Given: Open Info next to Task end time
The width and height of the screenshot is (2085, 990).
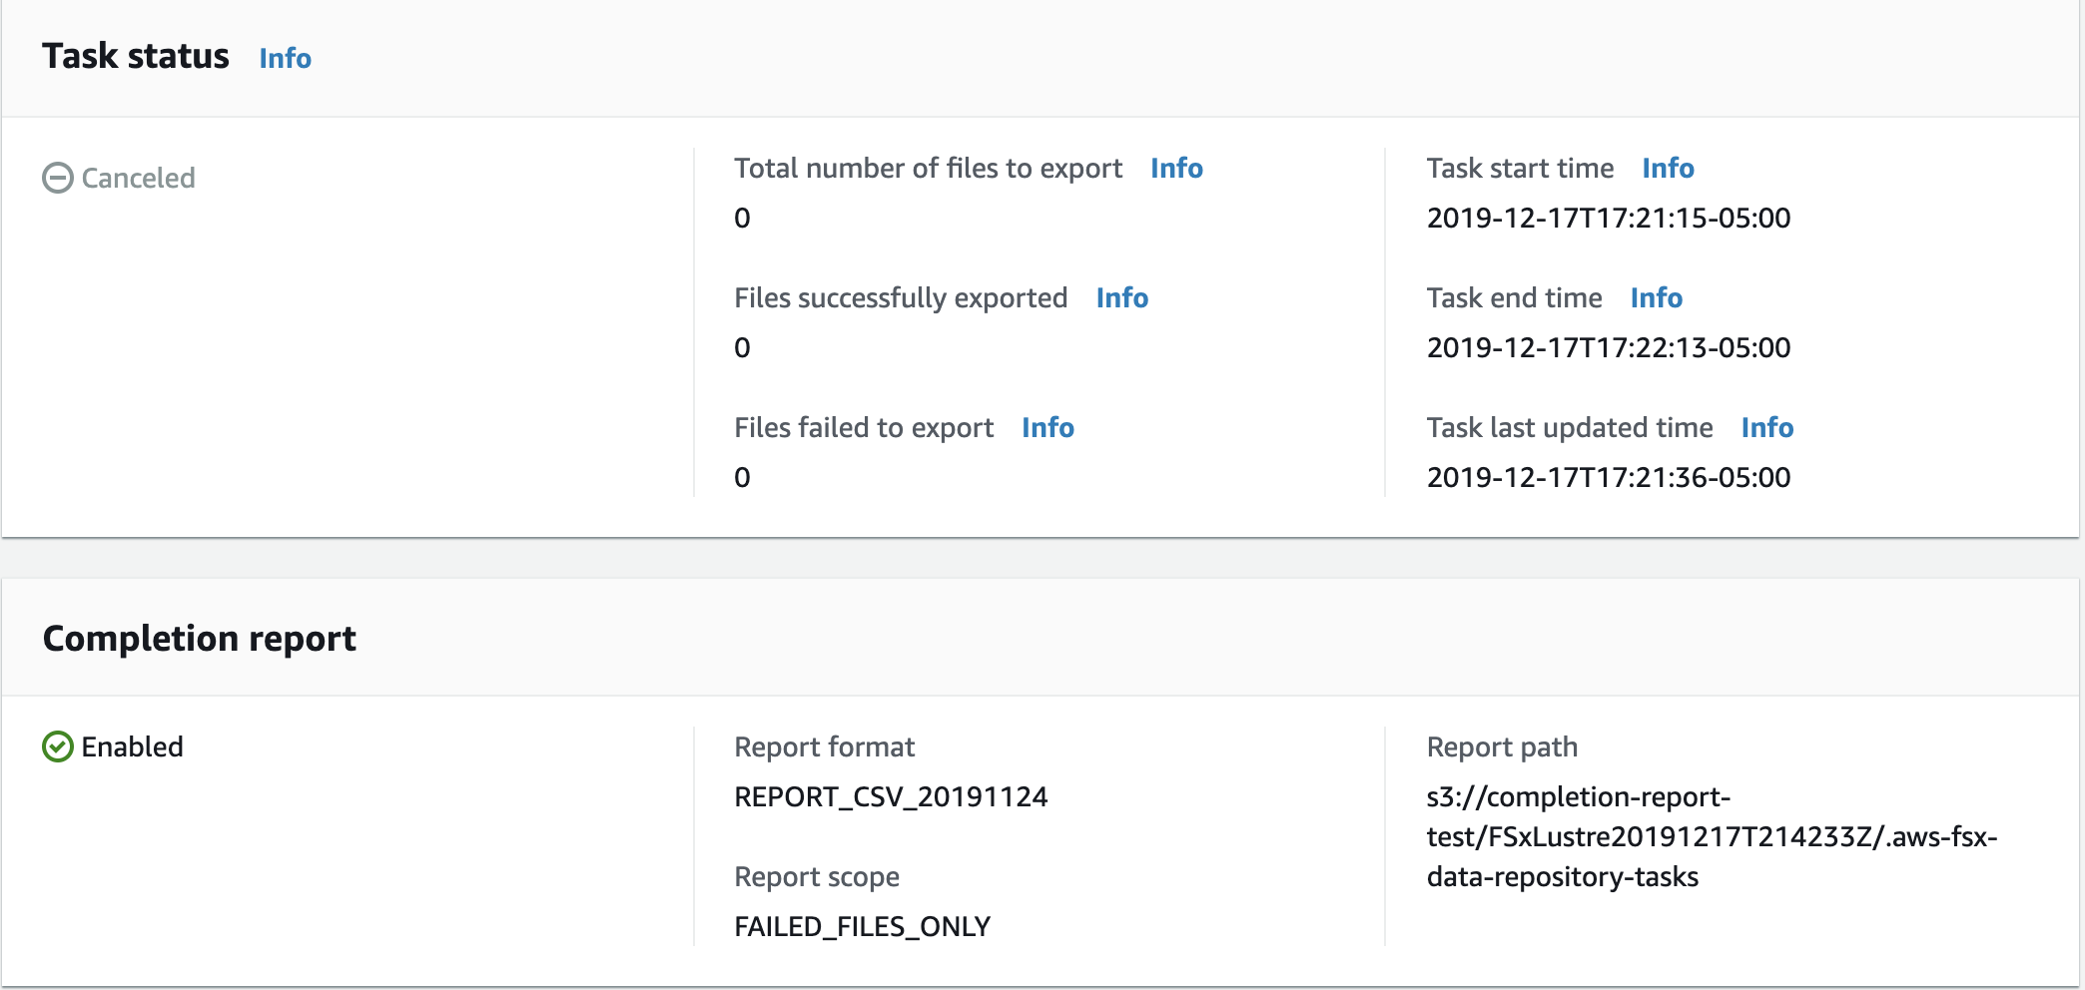Looking at the screenshot, I should point(1656,297).
